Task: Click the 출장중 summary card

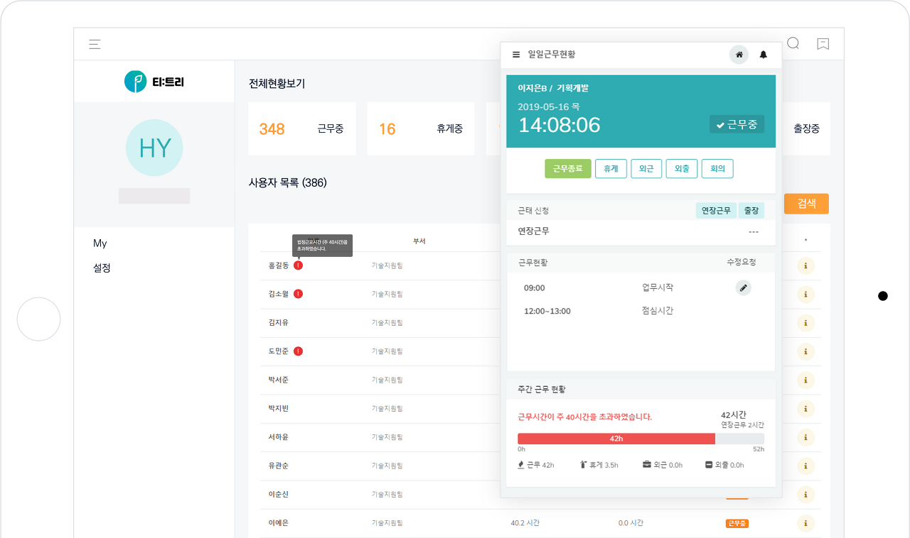Action: coord(806,129)
